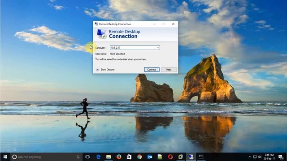Click the Cortana microphone icon

pyautogui.click(x=78, y=157)
